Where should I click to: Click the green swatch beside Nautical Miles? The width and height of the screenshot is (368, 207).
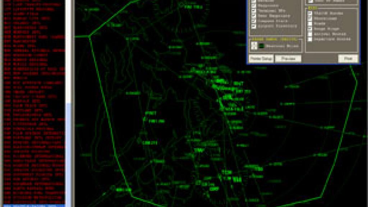click(x=261, y=46)
